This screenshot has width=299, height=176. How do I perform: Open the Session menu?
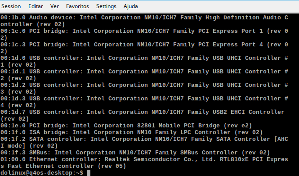pyautogui.click(x=11, y=6)
